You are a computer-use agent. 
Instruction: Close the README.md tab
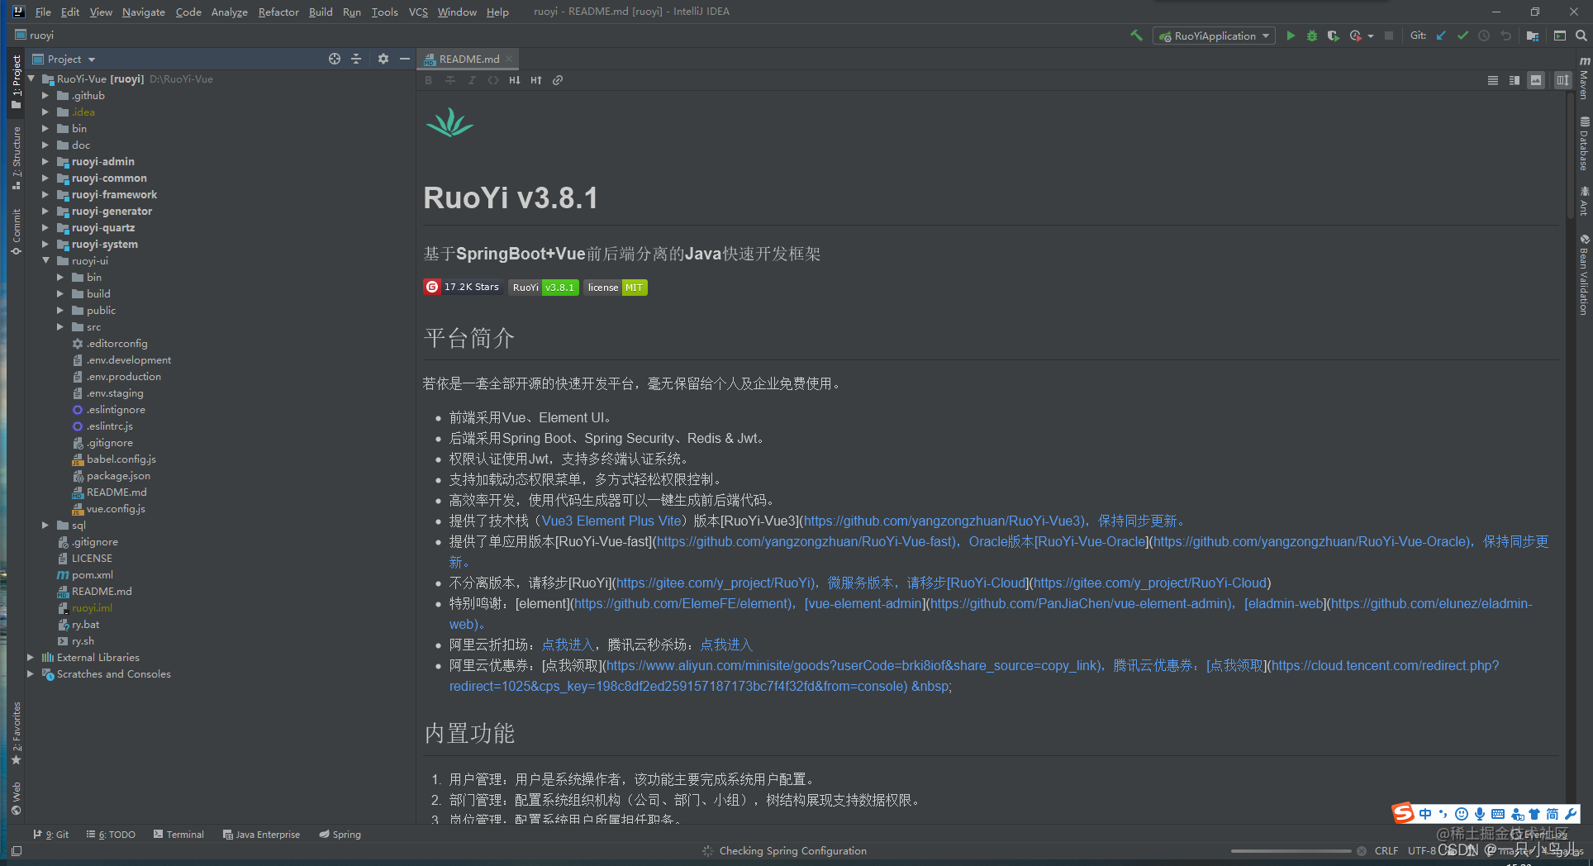click(509, 59)
